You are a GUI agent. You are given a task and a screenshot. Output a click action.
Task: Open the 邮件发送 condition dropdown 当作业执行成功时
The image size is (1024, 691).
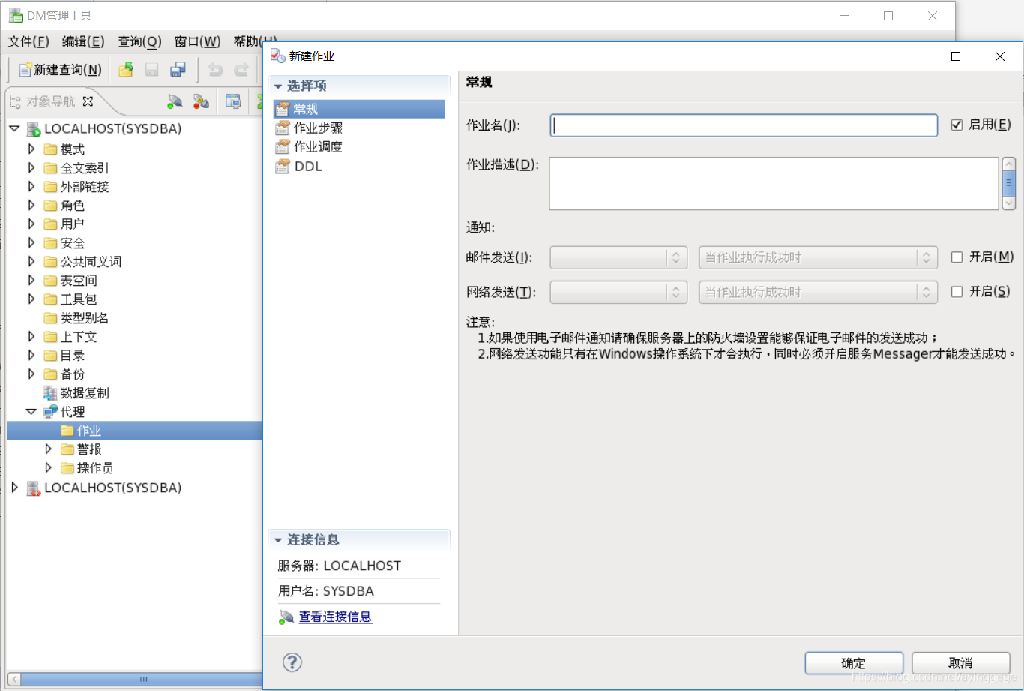click(818, 257)
